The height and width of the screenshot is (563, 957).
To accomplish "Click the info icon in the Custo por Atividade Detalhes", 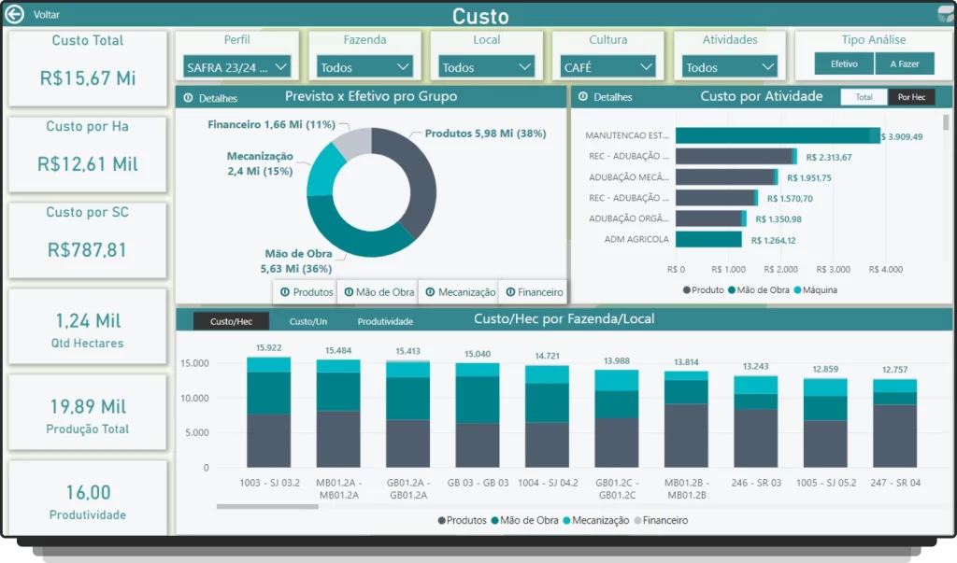I will (x=582, y=97).
